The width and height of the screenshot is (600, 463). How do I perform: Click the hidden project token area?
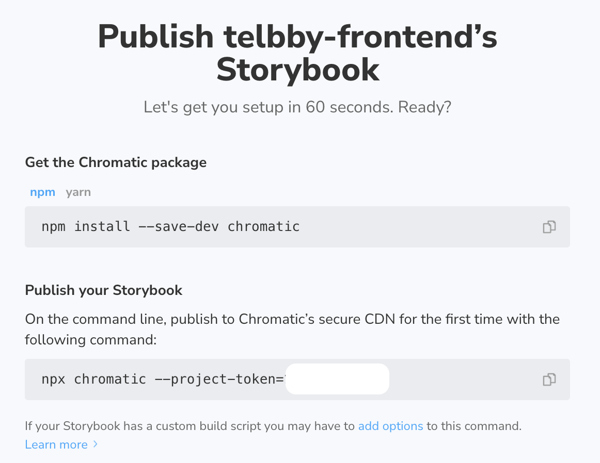point(337,379)
